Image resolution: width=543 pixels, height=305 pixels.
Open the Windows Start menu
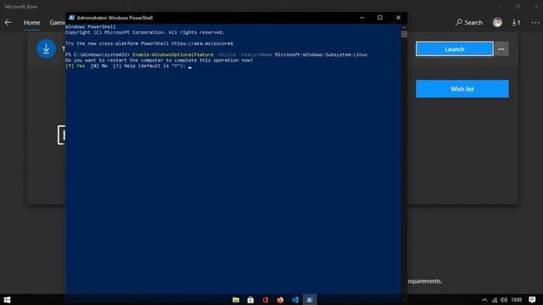coord(7,300)
